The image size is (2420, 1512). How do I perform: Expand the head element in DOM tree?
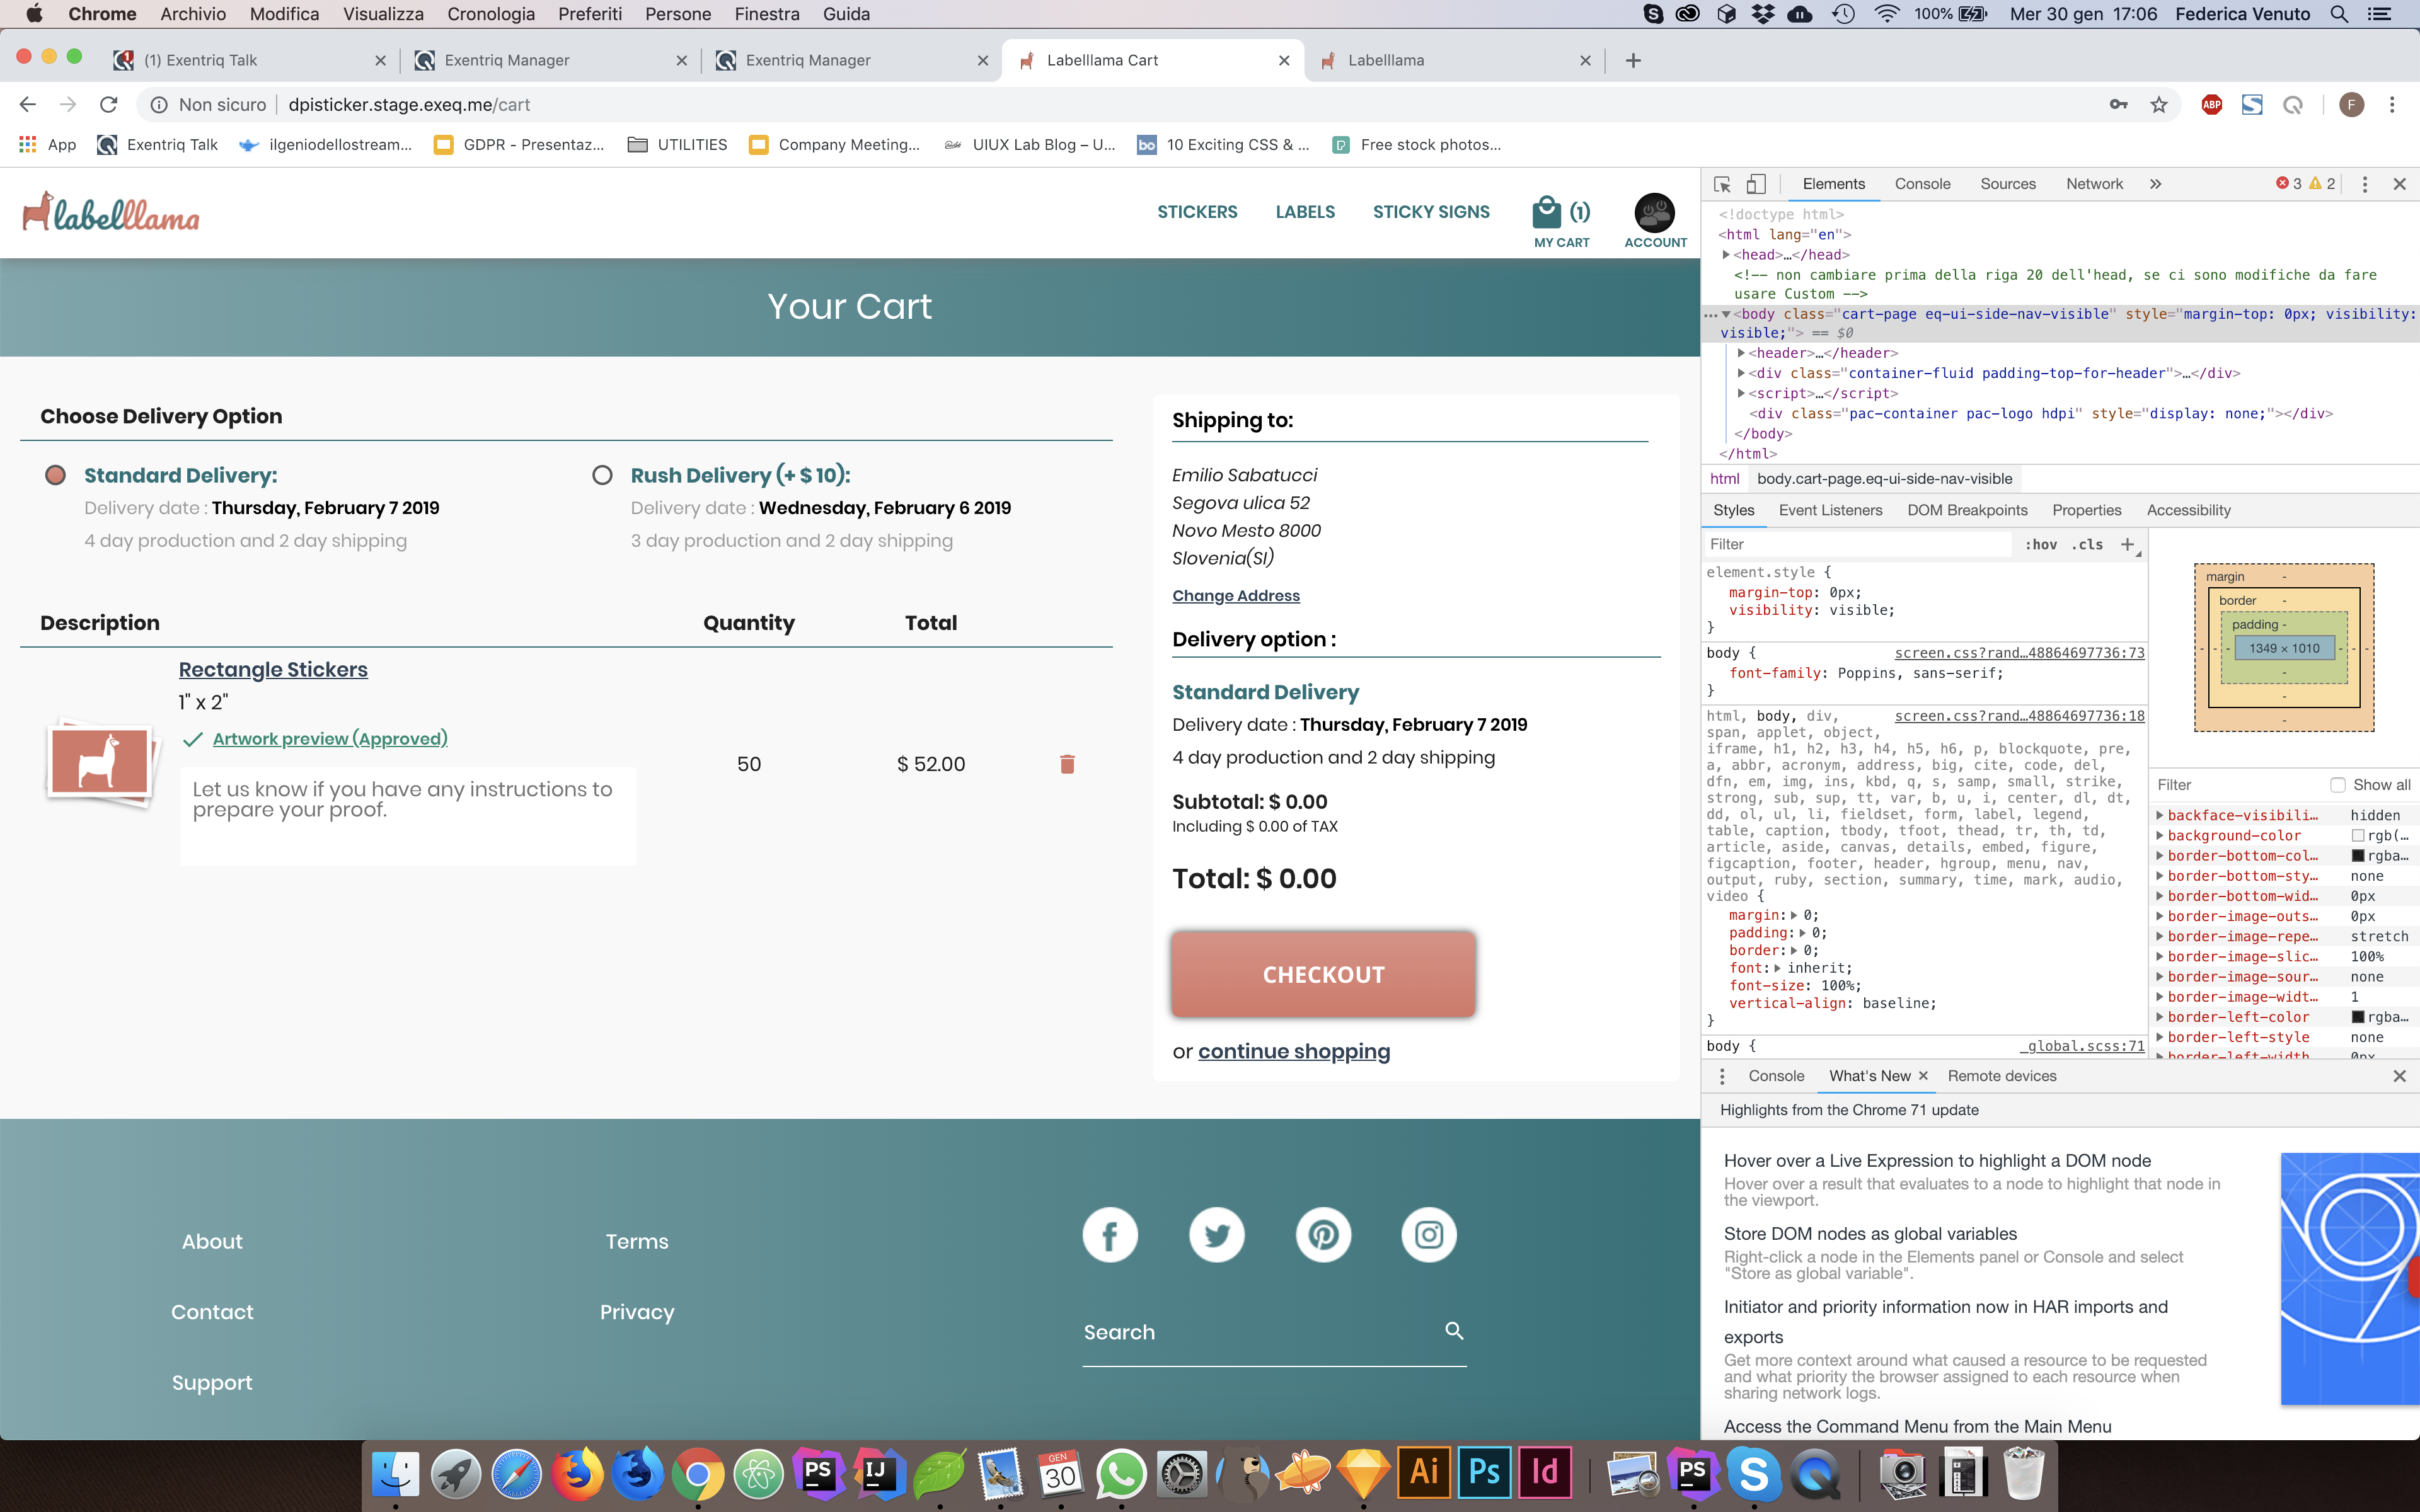[1726, 255]
